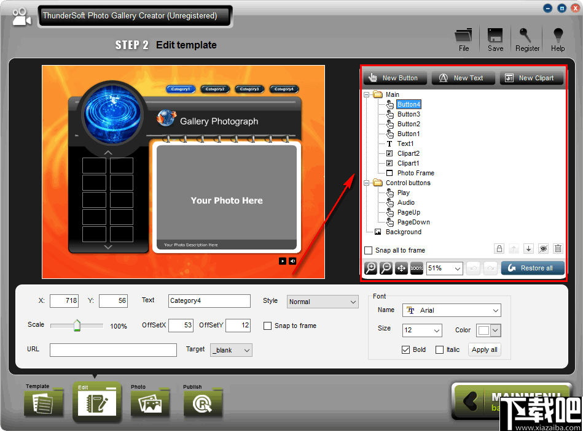The image size is (583, 431).
Task: Click the lock icon above the tree panel
Action: coord(499,248)
